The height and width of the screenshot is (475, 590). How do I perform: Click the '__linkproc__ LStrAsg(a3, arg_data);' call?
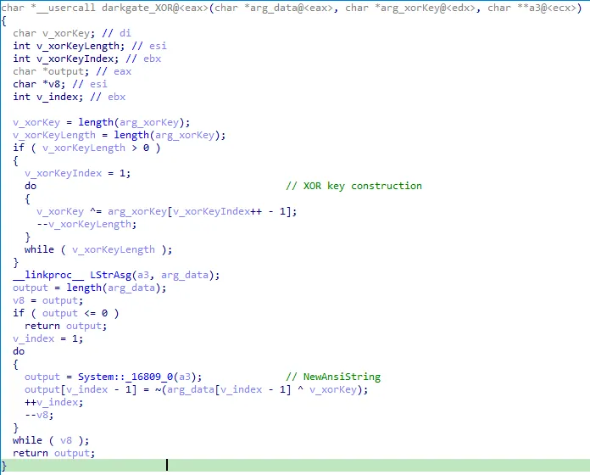coord(116,275)
